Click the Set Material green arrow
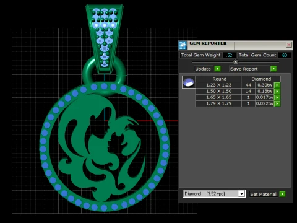Image resolution: width=297 pixels, height=223 pixels. [x=282, y=194]
